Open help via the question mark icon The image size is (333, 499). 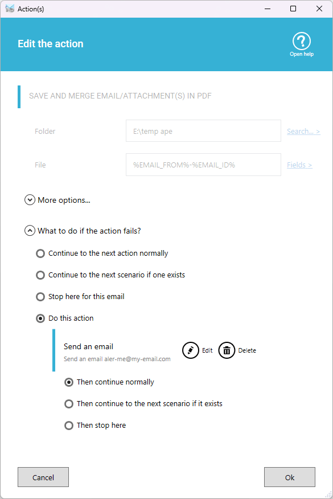point(301,41)
